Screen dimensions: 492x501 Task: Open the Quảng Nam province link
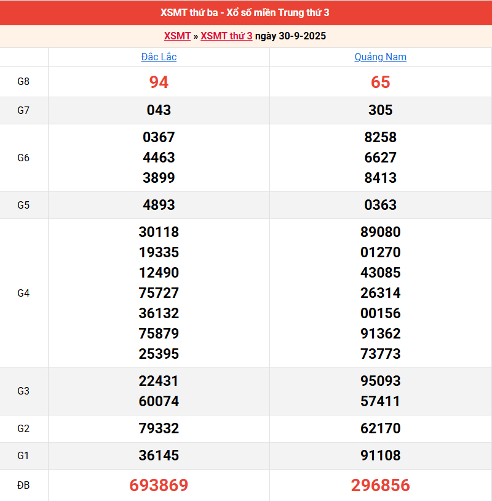(380, 57)
